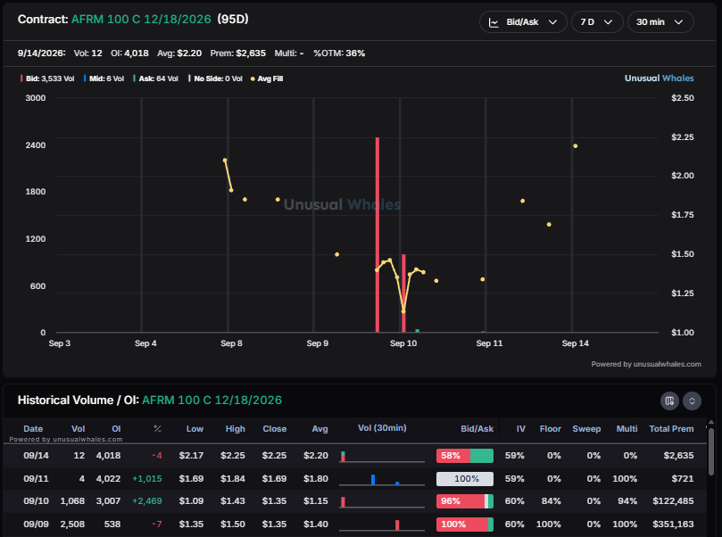Click the Avg Fill dot above Sep 14
The height and width of the screenshot is (537, 722).
pos(576,146)
